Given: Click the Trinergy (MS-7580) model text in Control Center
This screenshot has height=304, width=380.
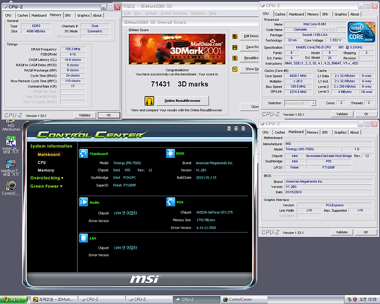Looking at the screenshot, I should tap(127, 163).
